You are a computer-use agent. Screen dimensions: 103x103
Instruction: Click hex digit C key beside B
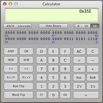(x=65, y=60)
